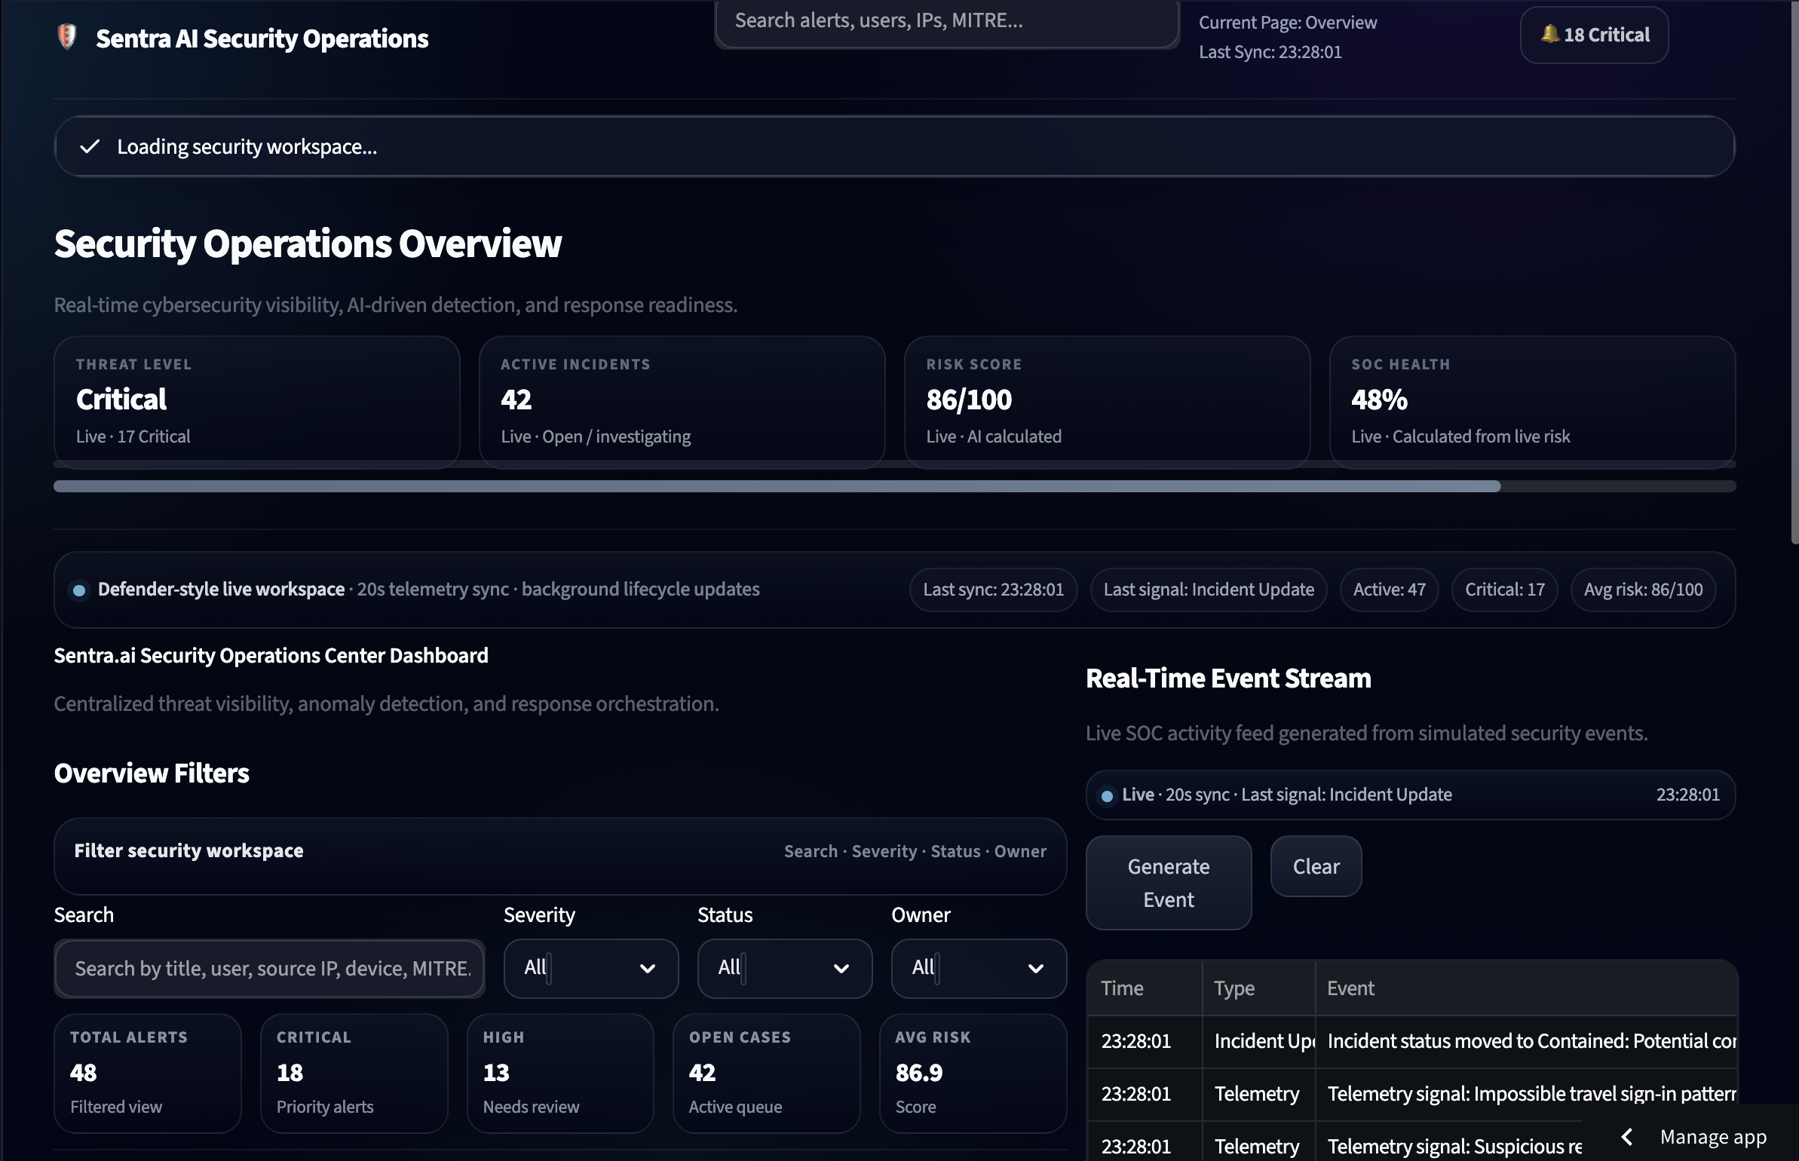Click the Open Cases 42 Active queue card

[766, 1073]
